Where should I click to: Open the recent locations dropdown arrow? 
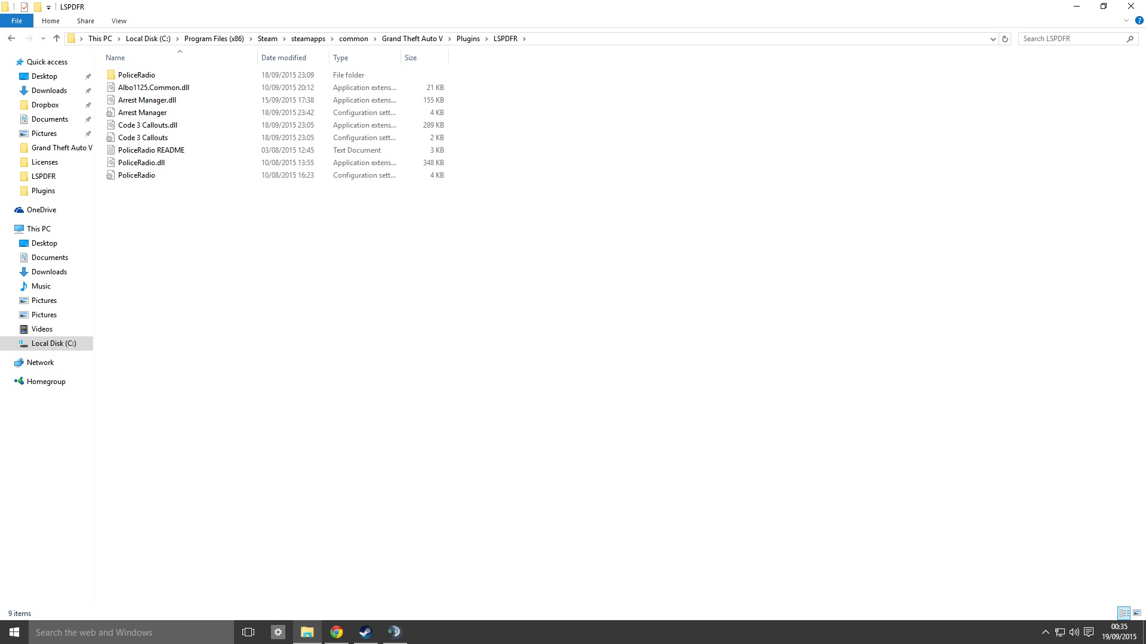click(43, 39)
